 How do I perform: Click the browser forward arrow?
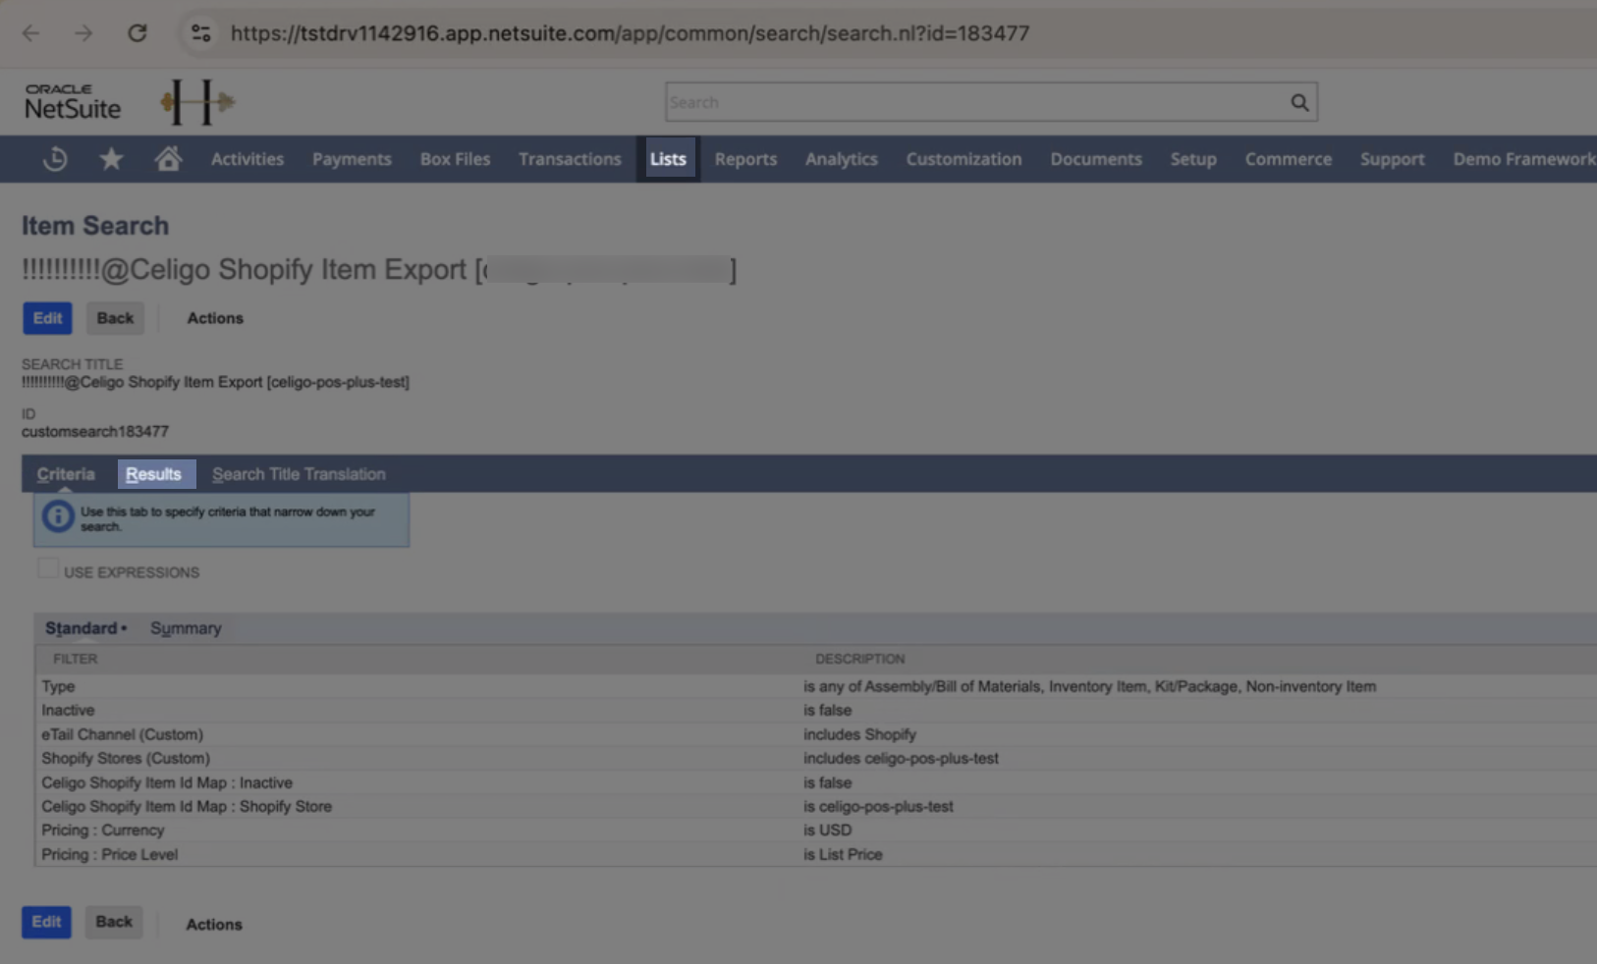click(x=83, y=33)
